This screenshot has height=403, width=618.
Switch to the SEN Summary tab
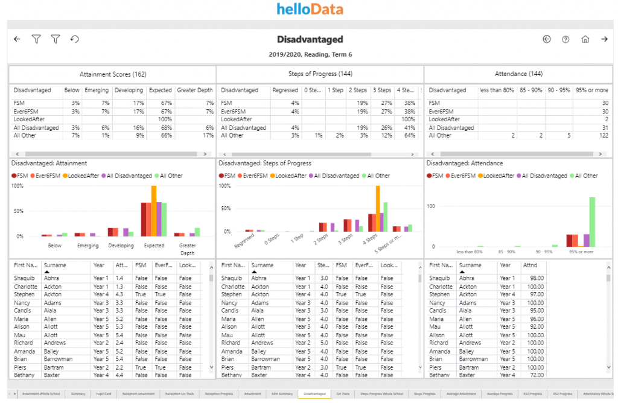pos(282,394)
